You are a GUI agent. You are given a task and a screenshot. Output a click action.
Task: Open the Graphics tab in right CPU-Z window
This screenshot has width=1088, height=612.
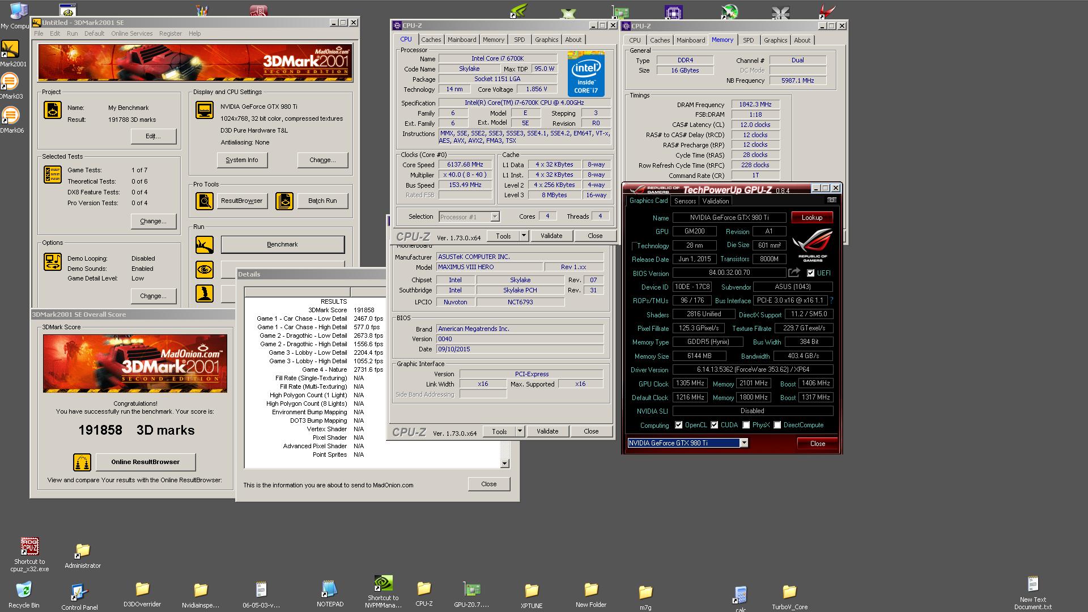[x=775, y=40]
